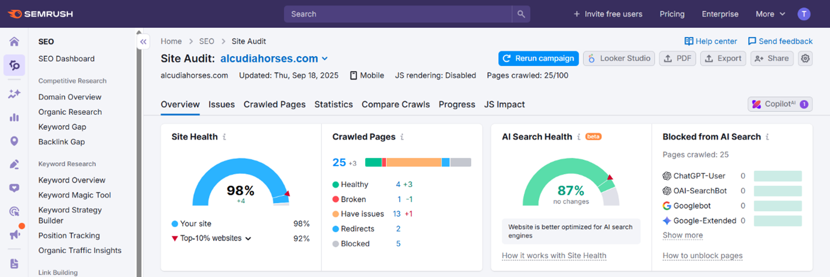This screenshot has width=830, height=277.
Task: Click the settings gear icon beside Share
Action: pos(804,59)
